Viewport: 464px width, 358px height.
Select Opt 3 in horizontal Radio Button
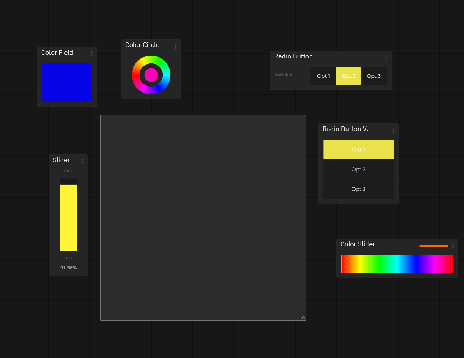[x=373, y=76]
